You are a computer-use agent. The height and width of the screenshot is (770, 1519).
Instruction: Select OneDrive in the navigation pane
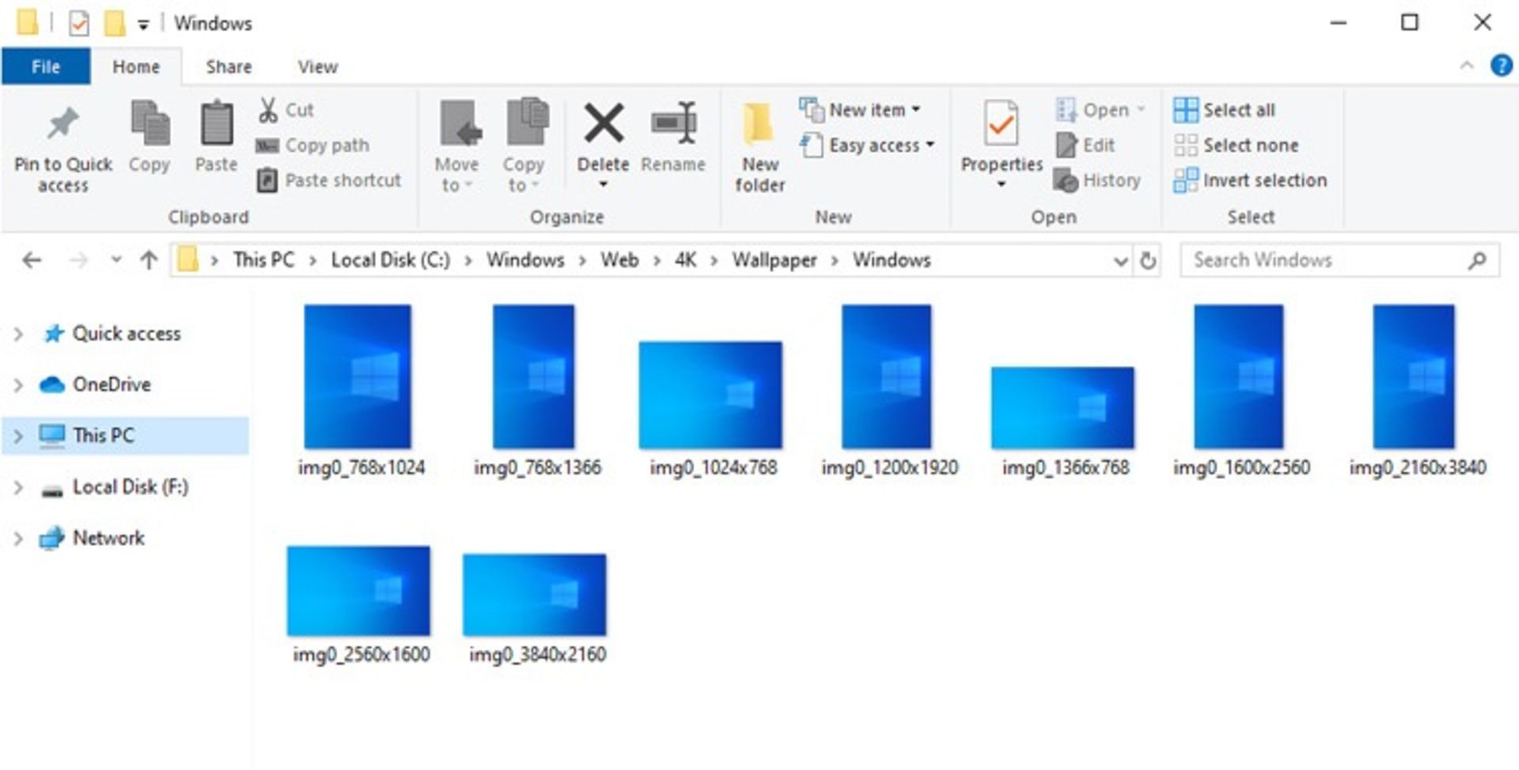(96, 384)
